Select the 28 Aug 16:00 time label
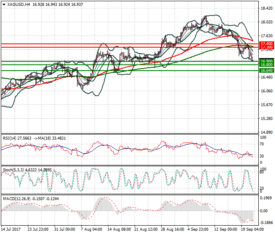 pyautogui.click(x=172, y=229)
